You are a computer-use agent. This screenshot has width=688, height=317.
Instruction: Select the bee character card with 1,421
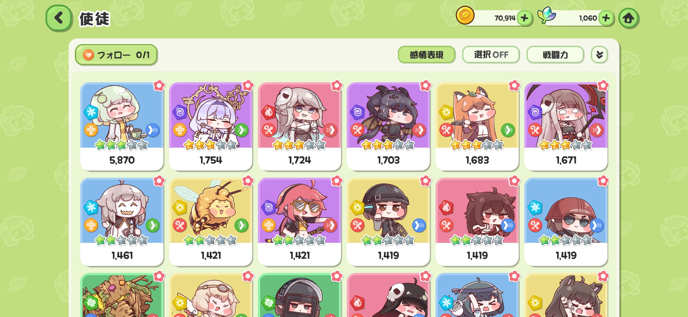tap(211, 222)
